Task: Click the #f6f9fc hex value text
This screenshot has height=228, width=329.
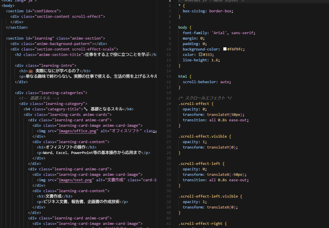Action: [x=235, y=49]
